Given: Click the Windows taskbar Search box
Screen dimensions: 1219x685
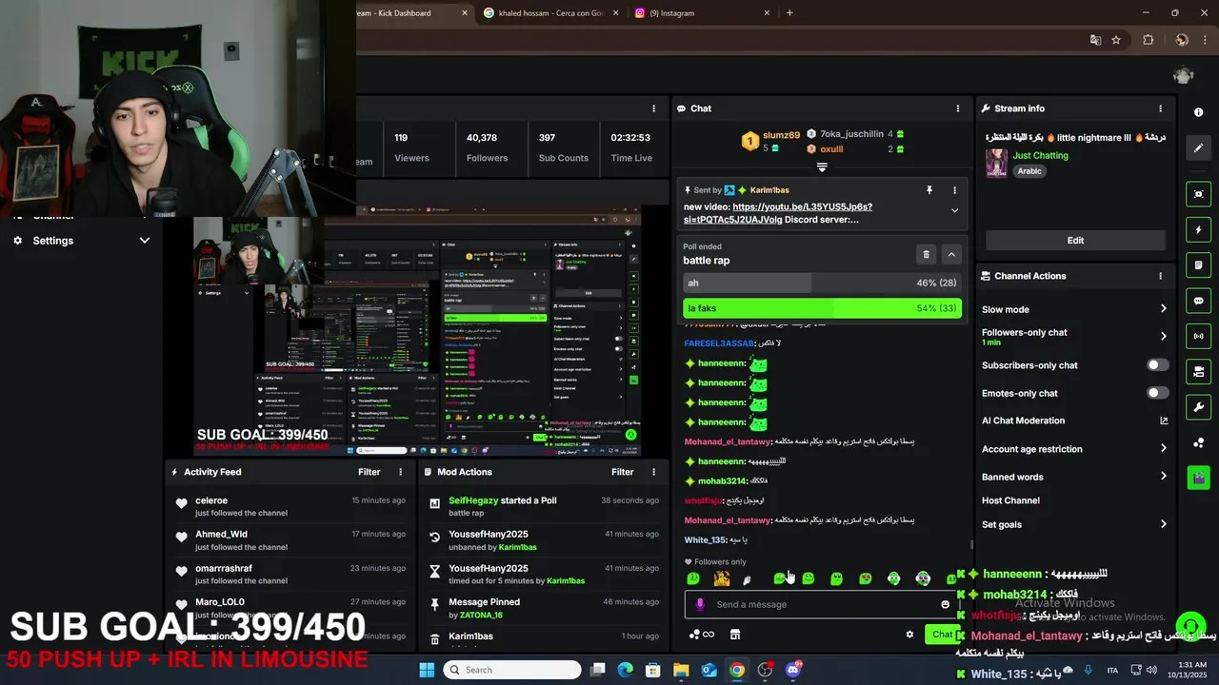Looking at the screenshot, I should [x=512, y=670].
